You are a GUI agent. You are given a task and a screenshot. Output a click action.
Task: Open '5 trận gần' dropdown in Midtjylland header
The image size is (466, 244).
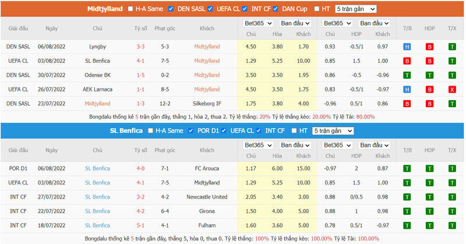356,9
